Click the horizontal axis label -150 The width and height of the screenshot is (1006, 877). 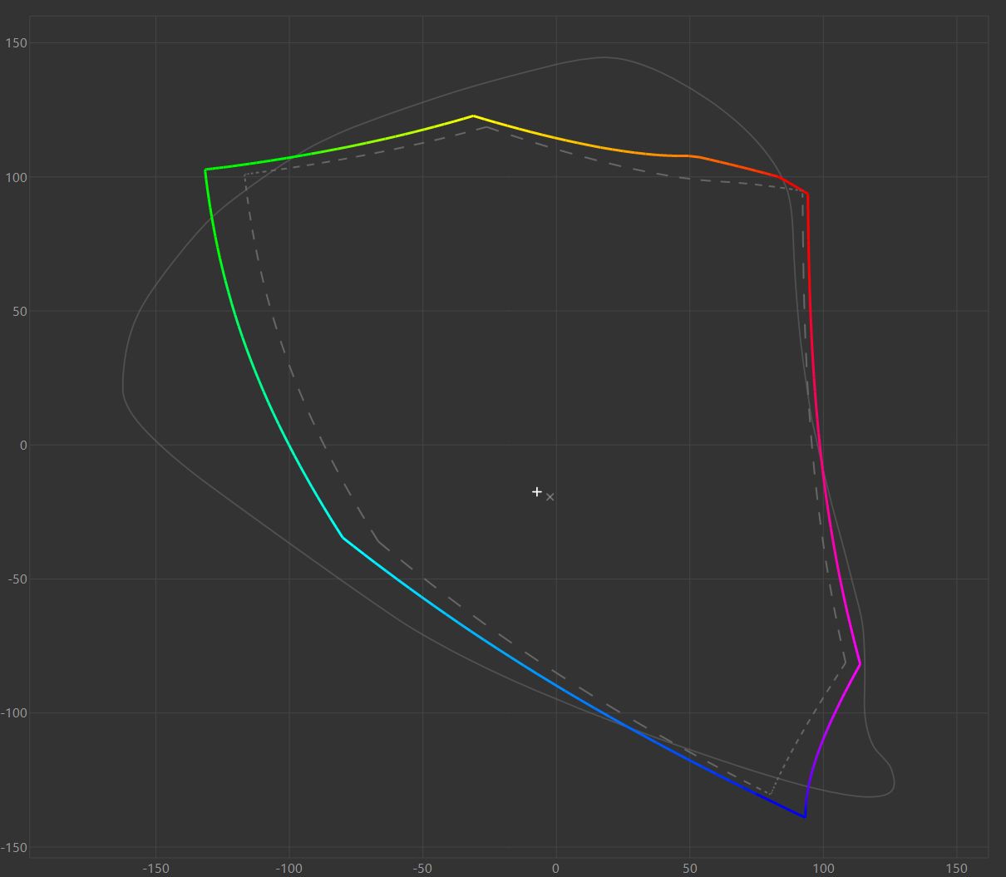[155, 869]
